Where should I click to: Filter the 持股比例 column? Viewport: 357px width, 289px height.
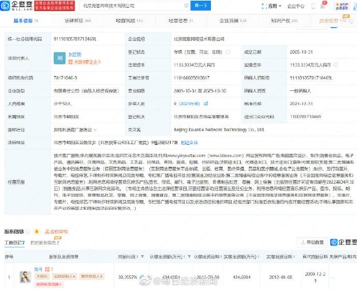click(142, 257)
